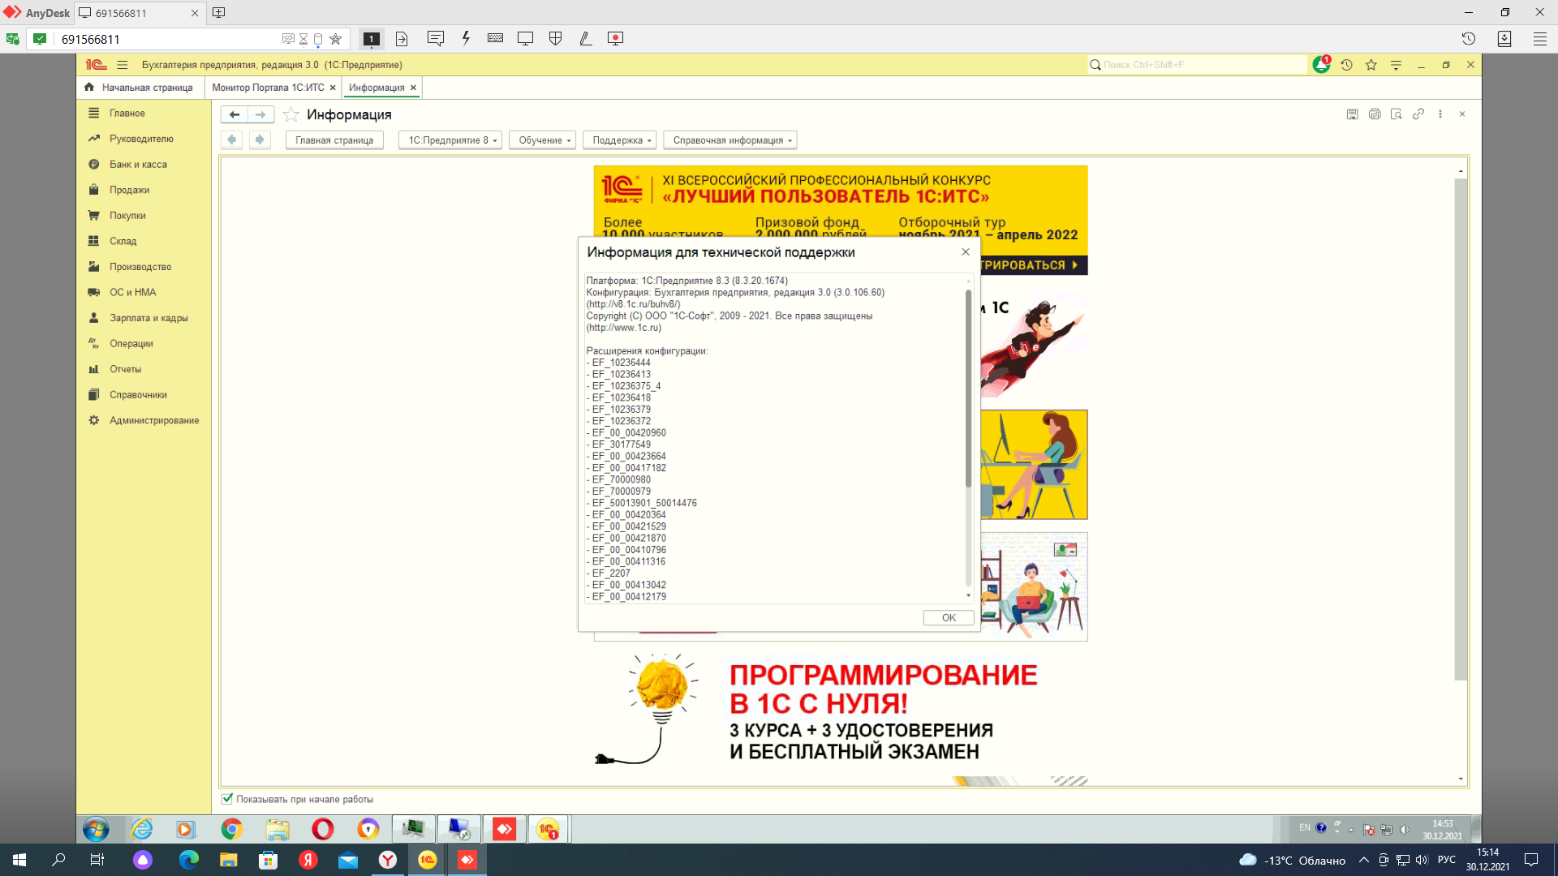1558x876 pixels.
Task: Click browser-style grey forward arrow button
Action: (260, 140)
